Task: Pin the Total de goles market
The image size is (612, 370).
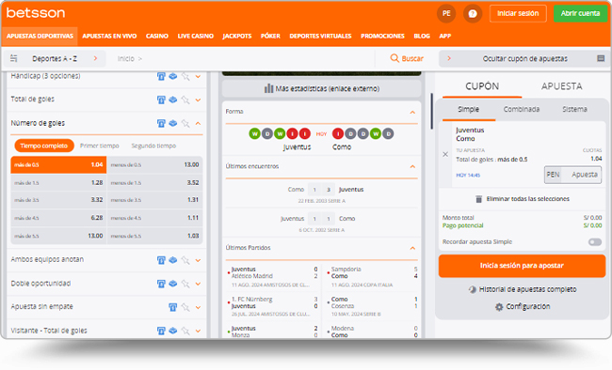Action: pyautogui.click(x=185, y=100)
